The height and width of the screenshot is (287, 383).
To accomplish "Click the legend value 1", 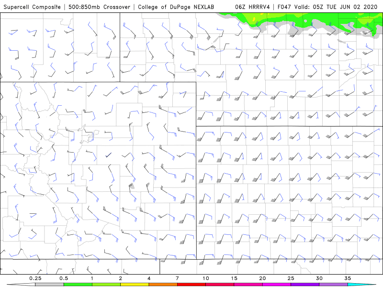I will 92,278.
